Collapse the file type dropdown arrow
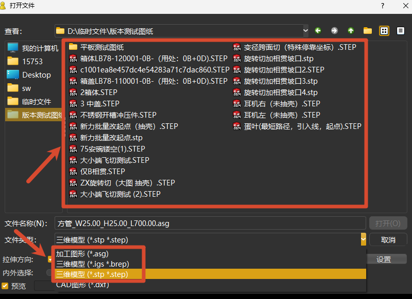 pos(364,239)
